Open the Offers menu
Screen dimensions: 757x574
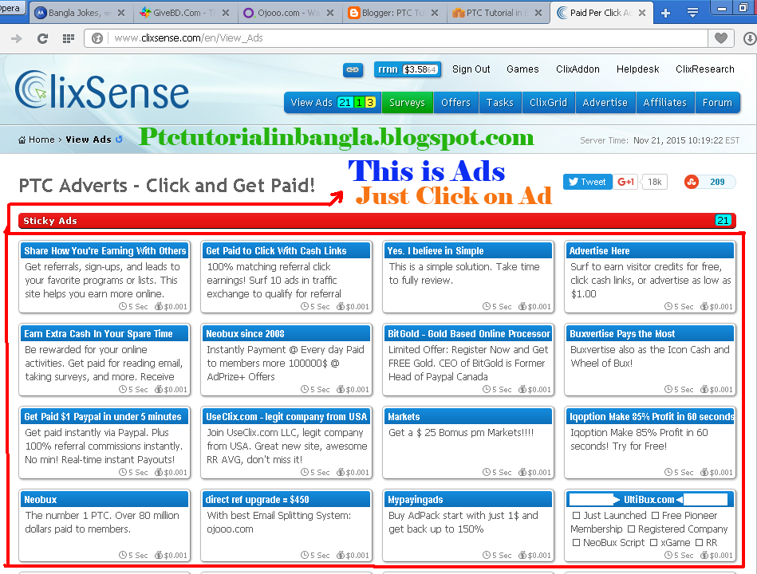[x=455, y=103]
